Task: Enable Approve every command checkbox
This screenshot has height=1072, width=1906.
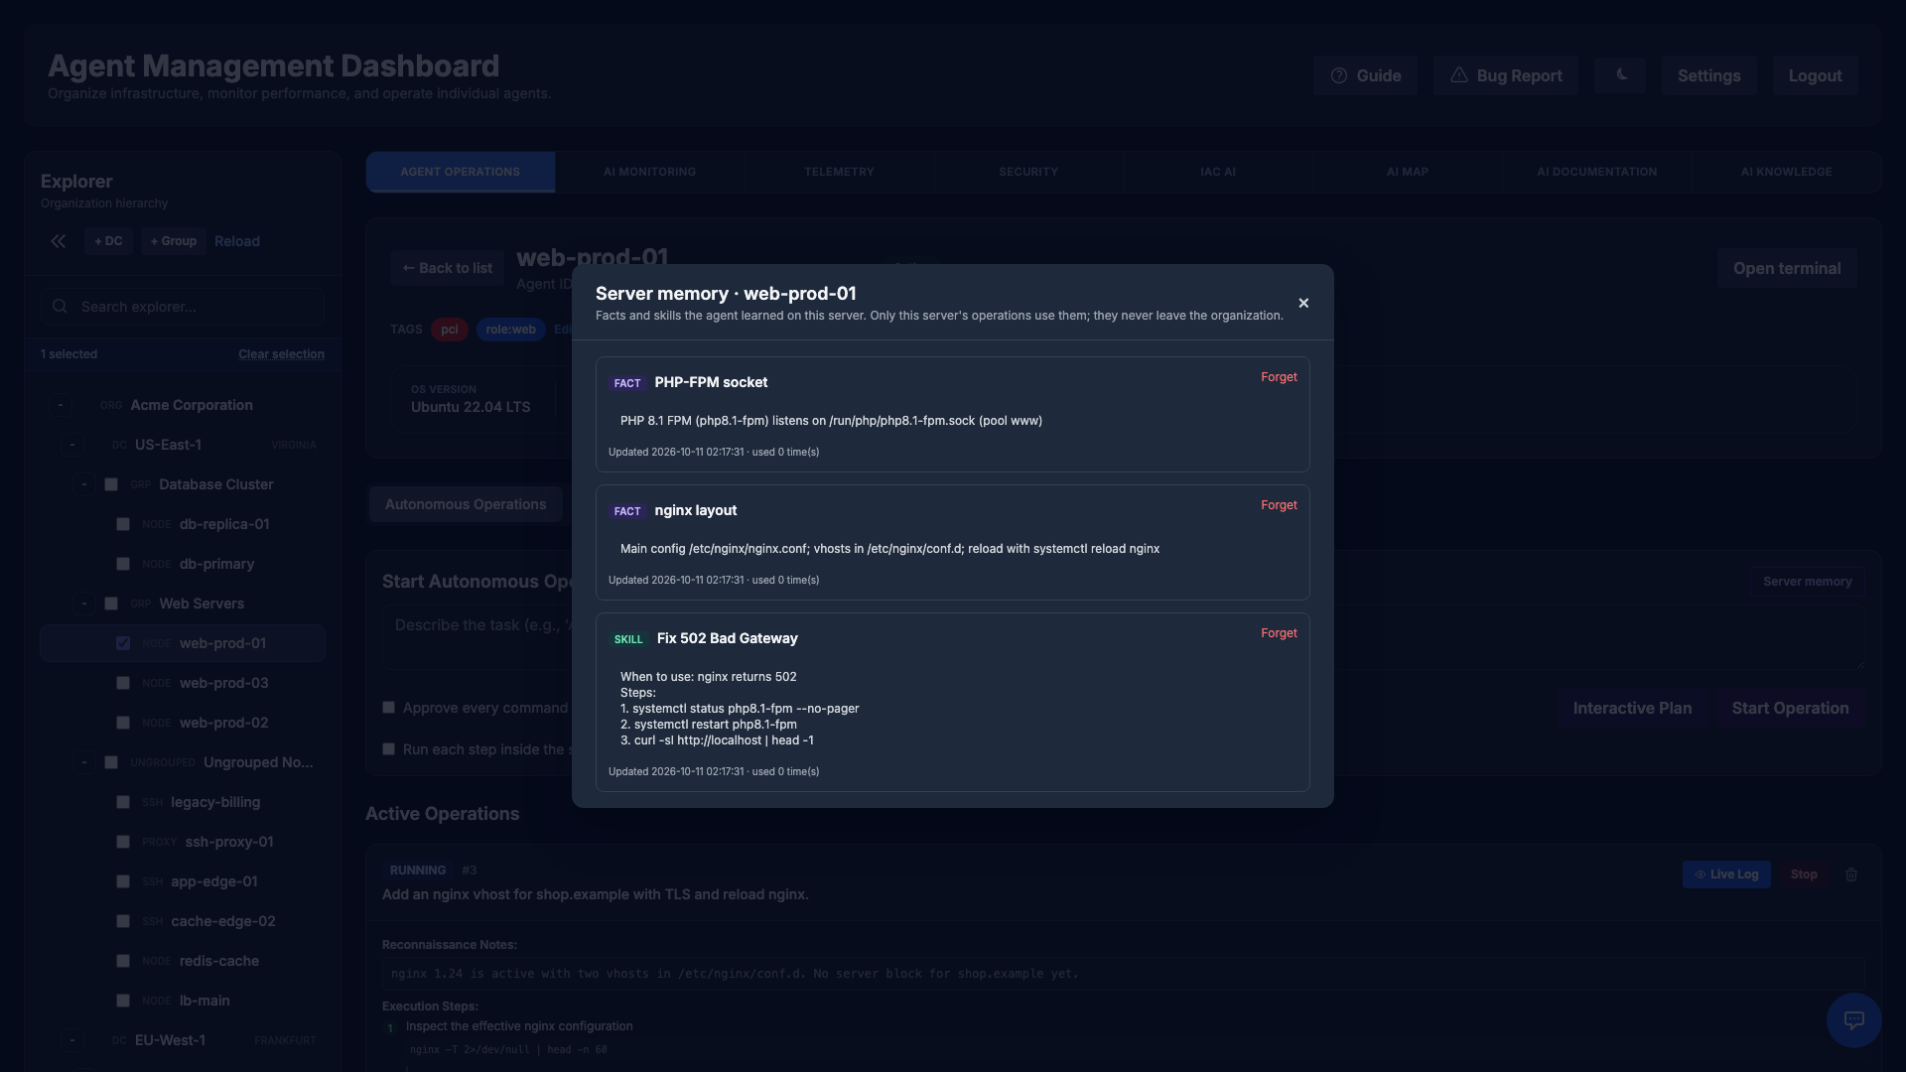Action: (389, 708)
